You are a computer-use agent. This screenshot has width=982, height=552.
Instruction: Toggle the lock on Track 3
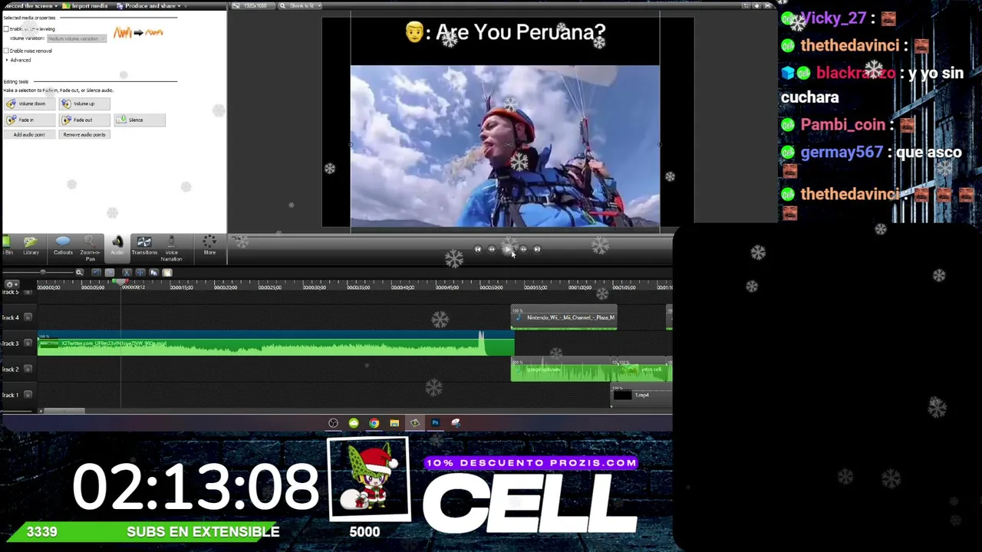click(28, 343)
